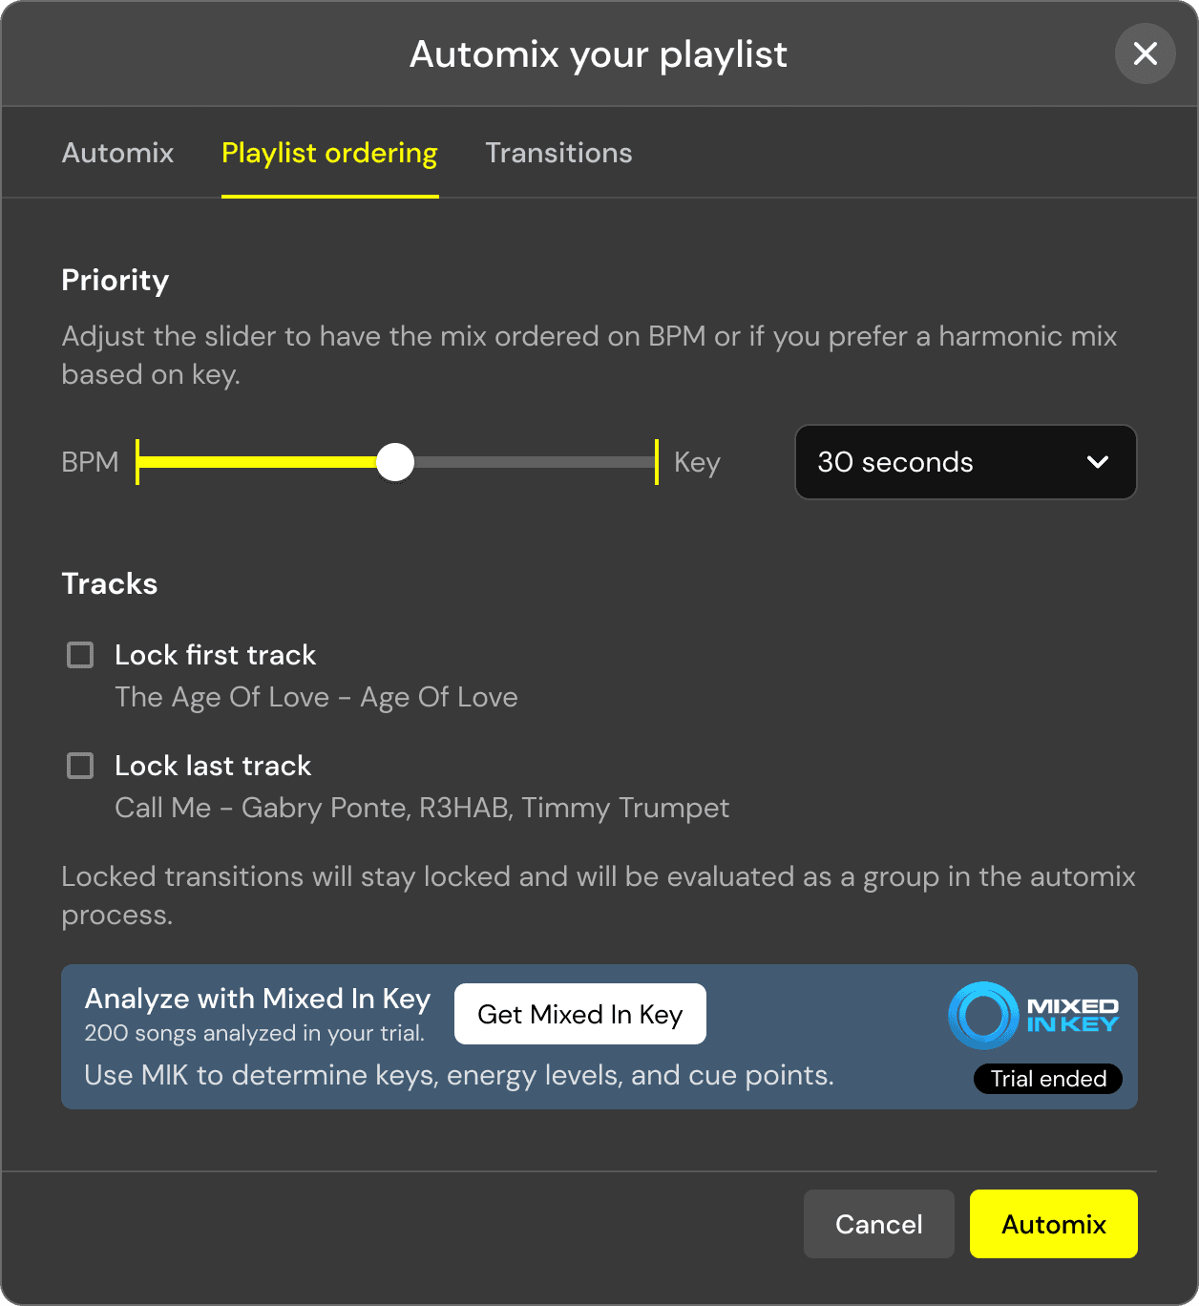Select the Playlist ordering tab

click(x=329, y=153)
